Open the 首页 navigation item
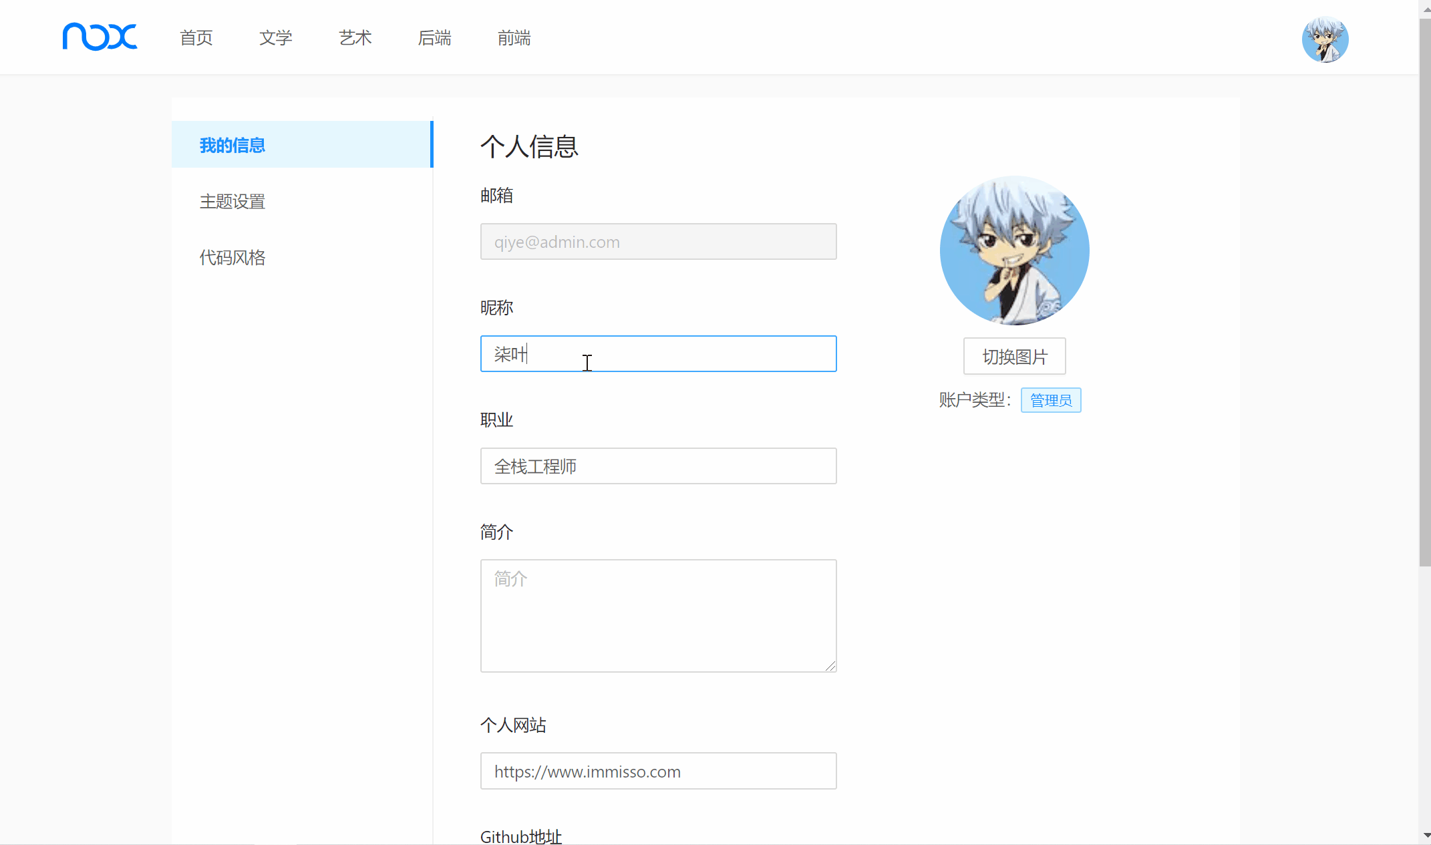The image size is (1431, 845). point(196,38)
